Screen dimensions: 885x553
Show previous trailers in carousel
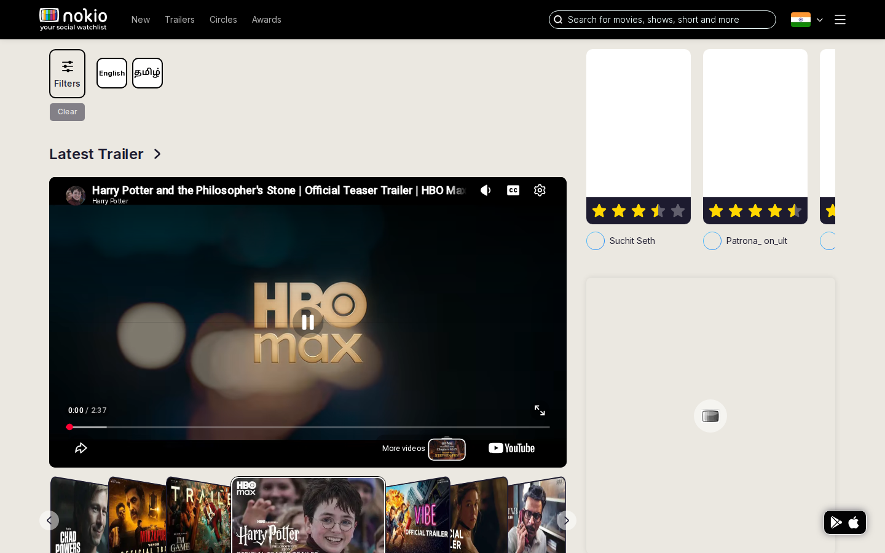point(49,520)
